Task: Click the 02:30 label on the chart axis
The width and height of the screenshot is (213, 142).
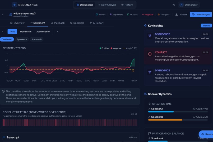Action: coord(79,81)
